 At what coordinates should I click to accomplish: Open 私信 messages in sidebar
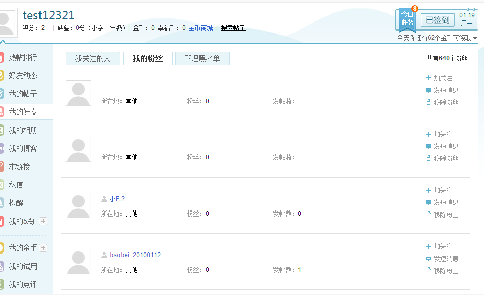[x=16, y=185]
